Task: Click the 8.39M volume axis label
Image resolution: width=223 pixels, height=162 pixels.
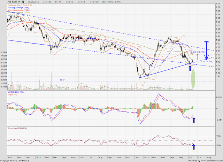Action: click(x=4, y=52)
